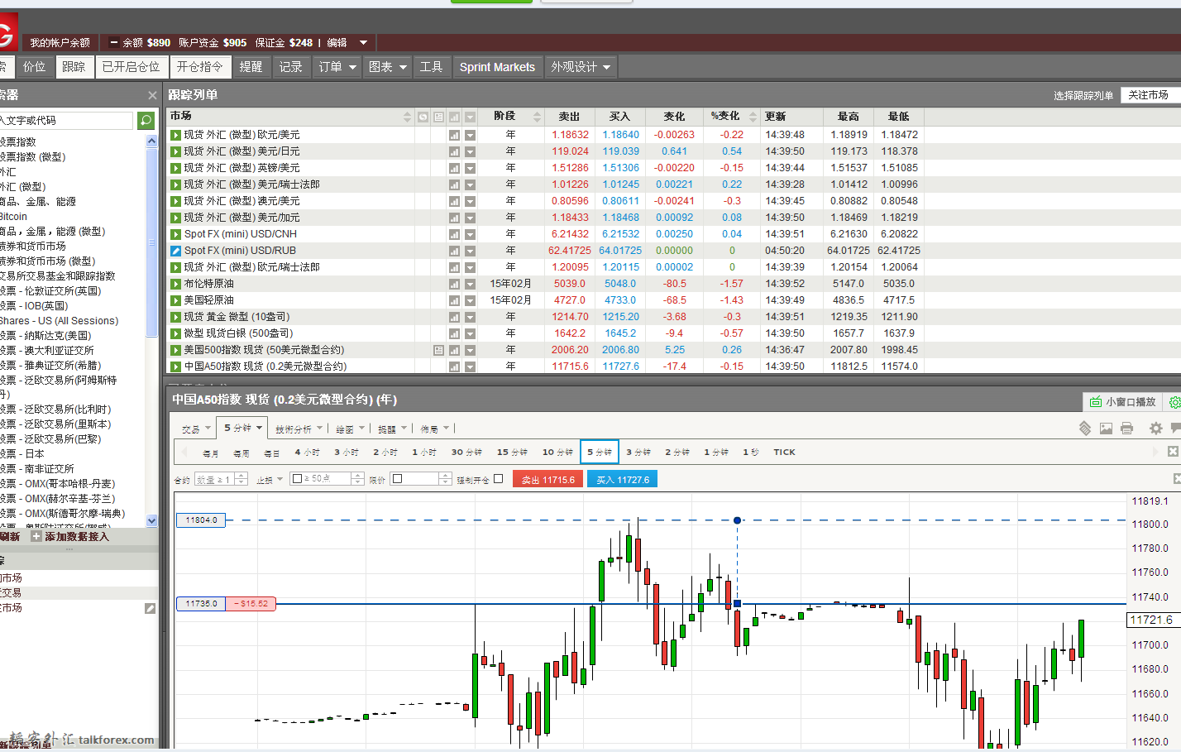Expand the 订单 dropdown menu
Screen dimensions: 1181x752
[x=337, y=67]
